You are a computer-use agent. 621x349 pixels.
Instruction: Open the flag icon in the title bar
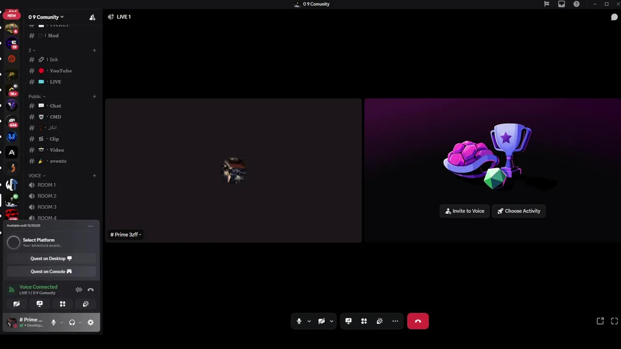[547, 4]
